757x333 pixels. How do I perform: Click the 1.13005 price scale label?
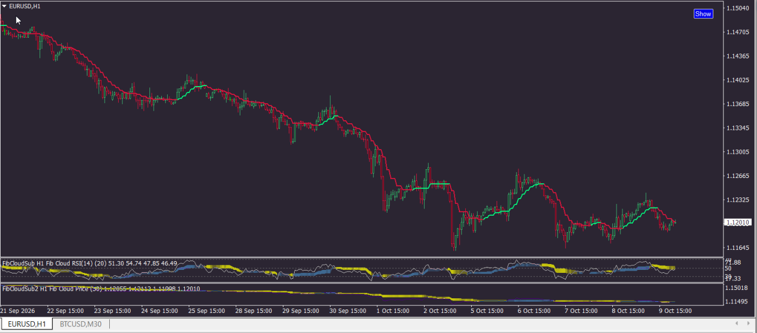[738, 152]
